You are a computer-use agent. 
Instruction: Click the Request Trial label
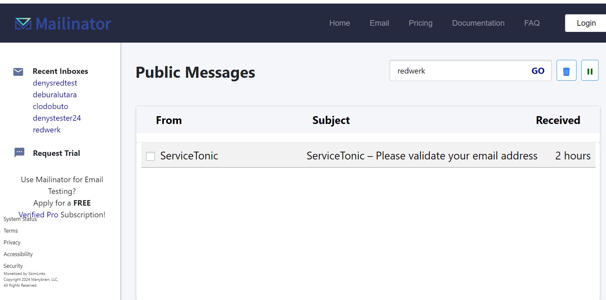pos(56,153)
